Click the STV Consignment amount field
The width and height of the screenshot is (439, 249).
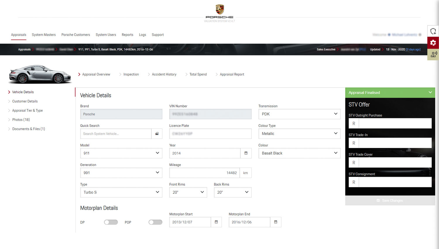395,182
